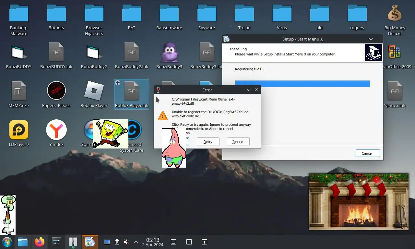Click the 'Registering files...' status text

249,69
